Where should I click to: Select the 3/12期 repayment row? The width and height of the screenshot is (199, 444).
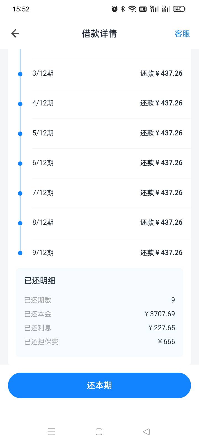(x=107, y=74)
